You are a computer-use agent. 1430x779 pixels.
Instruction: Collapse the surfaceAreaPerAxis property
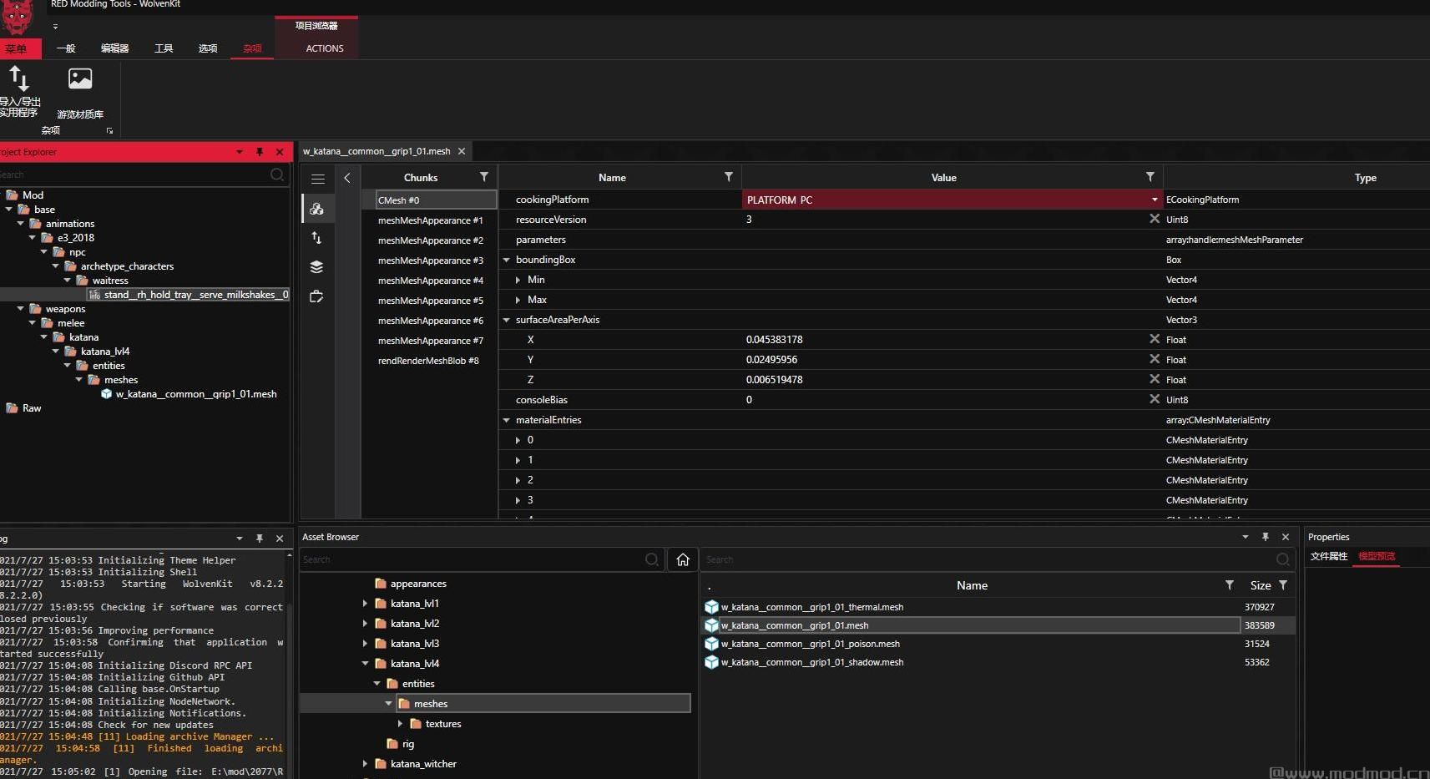click(506, 320)
